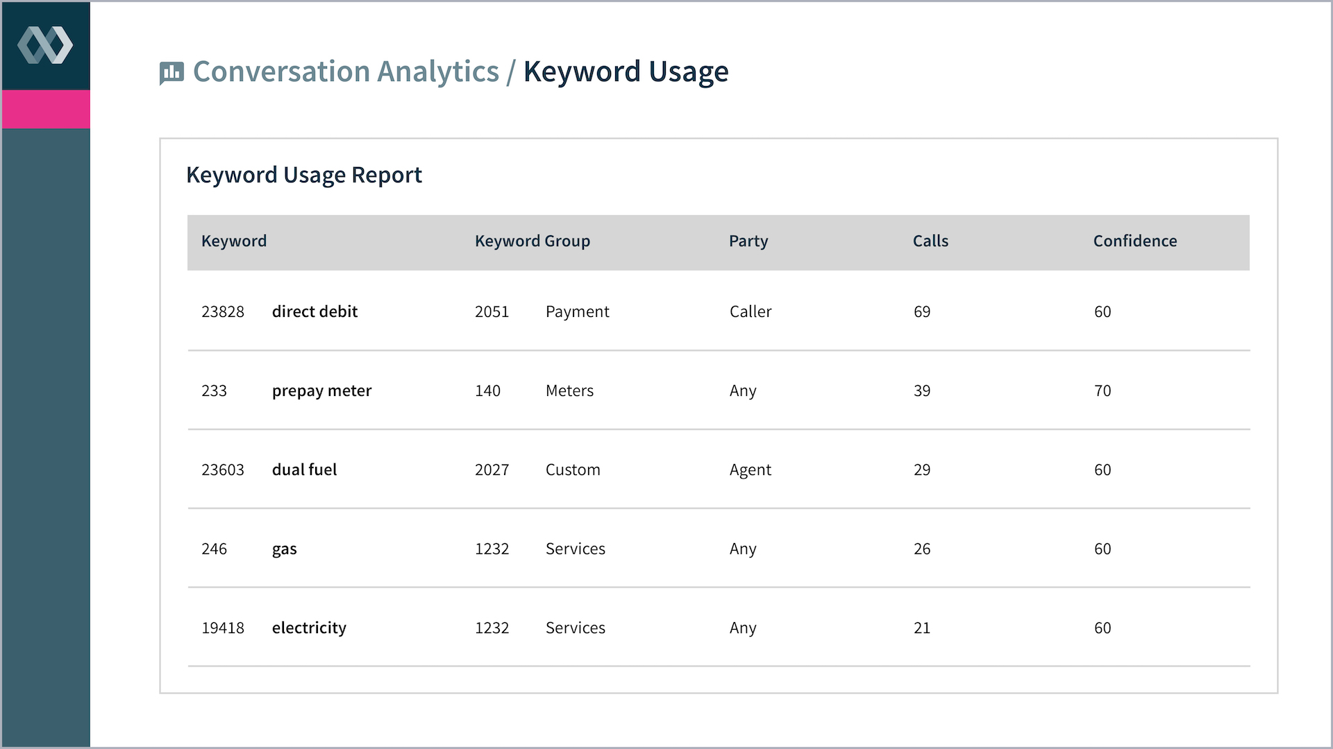Select keyword ID 233

[x=214, y=390]
